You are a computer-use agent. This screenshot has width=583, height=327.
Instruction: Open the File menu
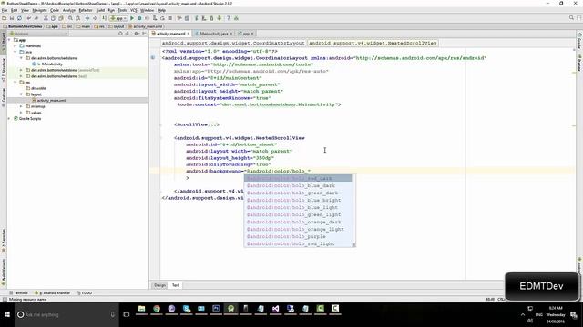(x=5, y=10)
